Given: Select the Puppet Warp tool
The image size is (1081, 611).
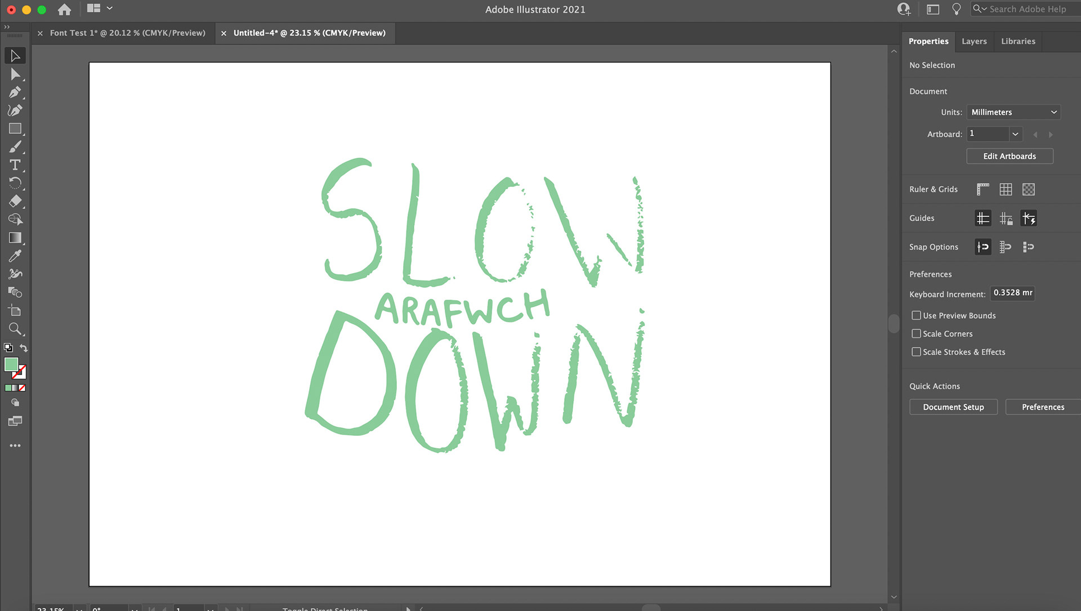Looking at the screenshot, I should click(15, 274).
